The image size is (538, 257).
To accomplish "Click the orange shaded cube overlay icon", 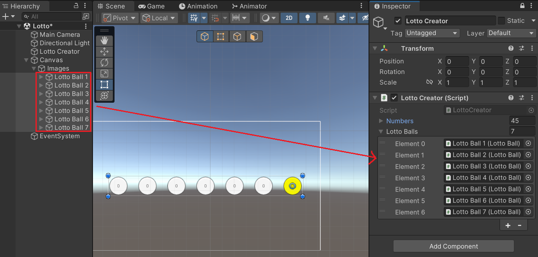I will (254, 36).
